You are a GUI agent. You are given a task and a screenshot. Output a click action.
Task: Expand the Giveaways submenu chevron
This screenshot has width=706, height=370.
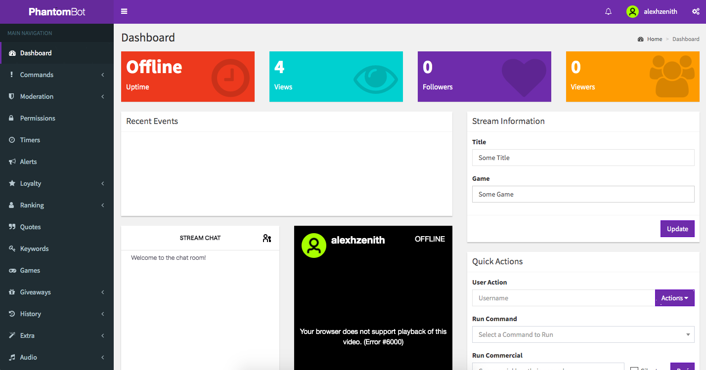tap(103, 292)
